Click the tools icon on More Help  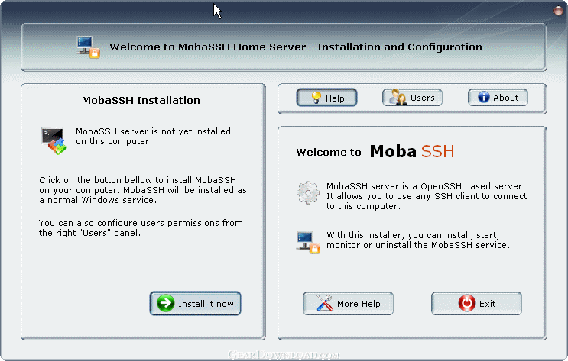[325, 303]
